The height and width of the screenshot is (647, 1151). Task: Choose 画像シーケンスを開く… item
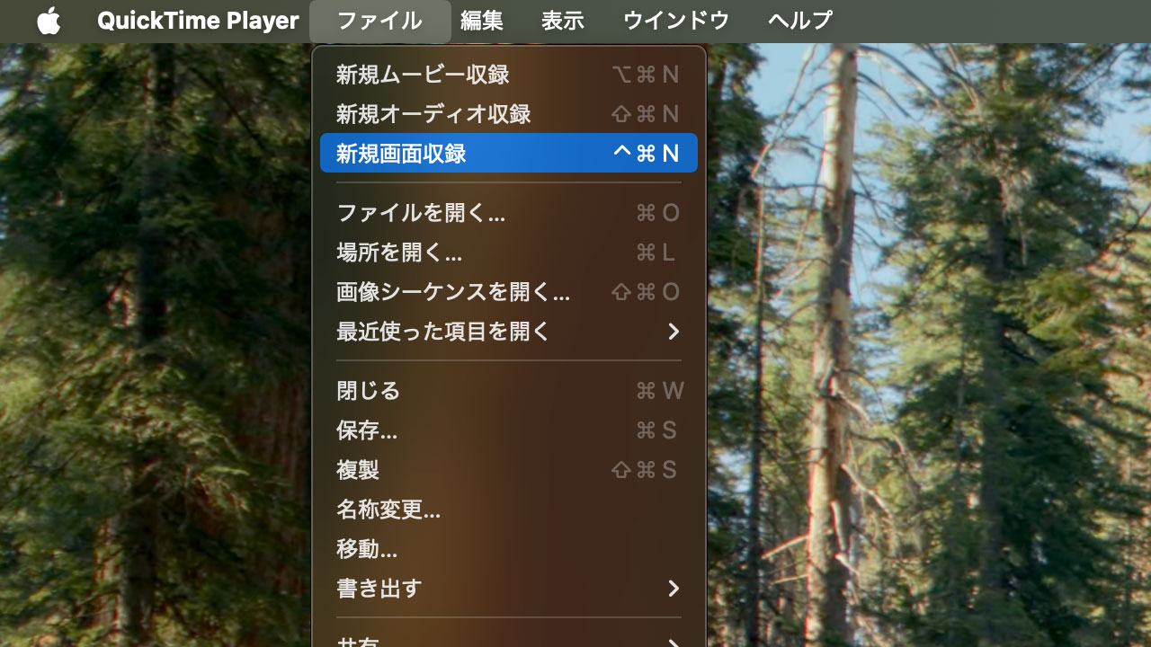509,292
